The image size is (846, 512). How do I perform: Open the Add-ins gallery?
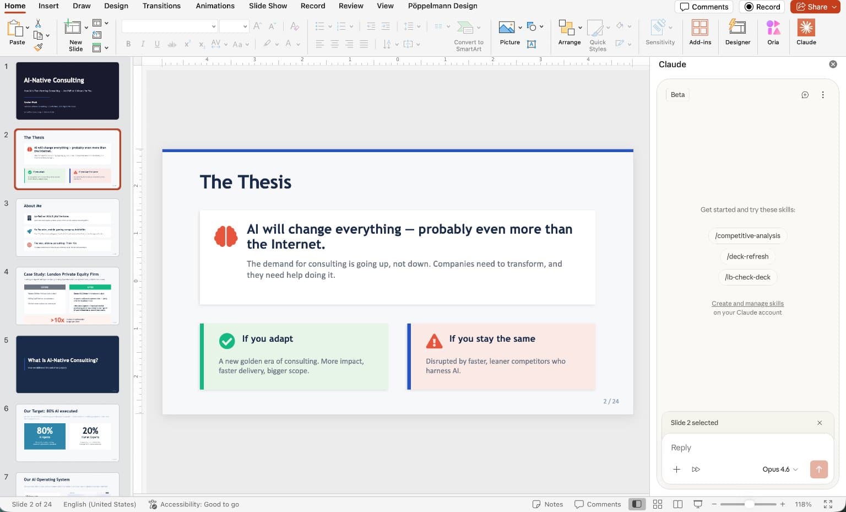pos(700,34)
